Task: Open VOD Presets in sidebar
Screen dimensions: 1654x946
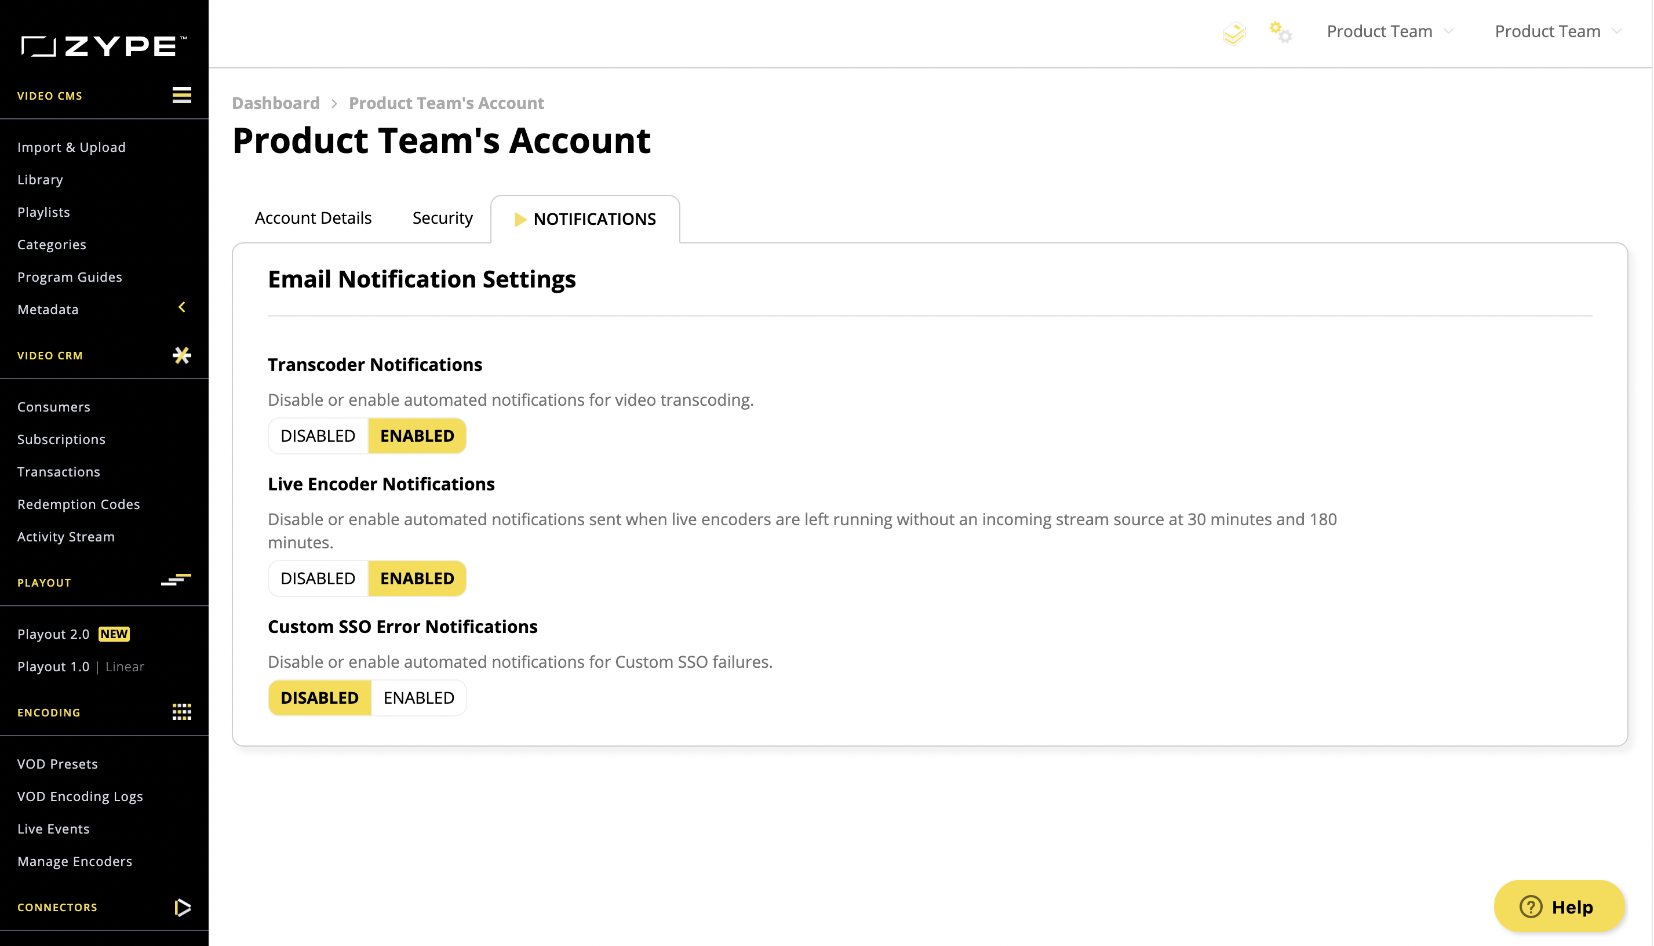Action: pos(57,764)
